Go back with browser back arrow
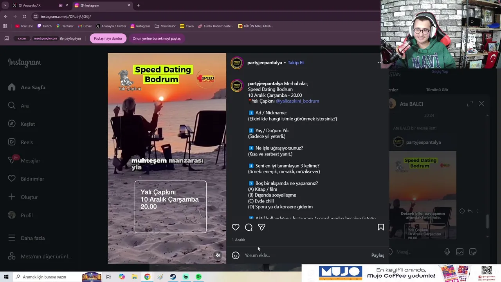501x282 pixels. pos(5,16)
